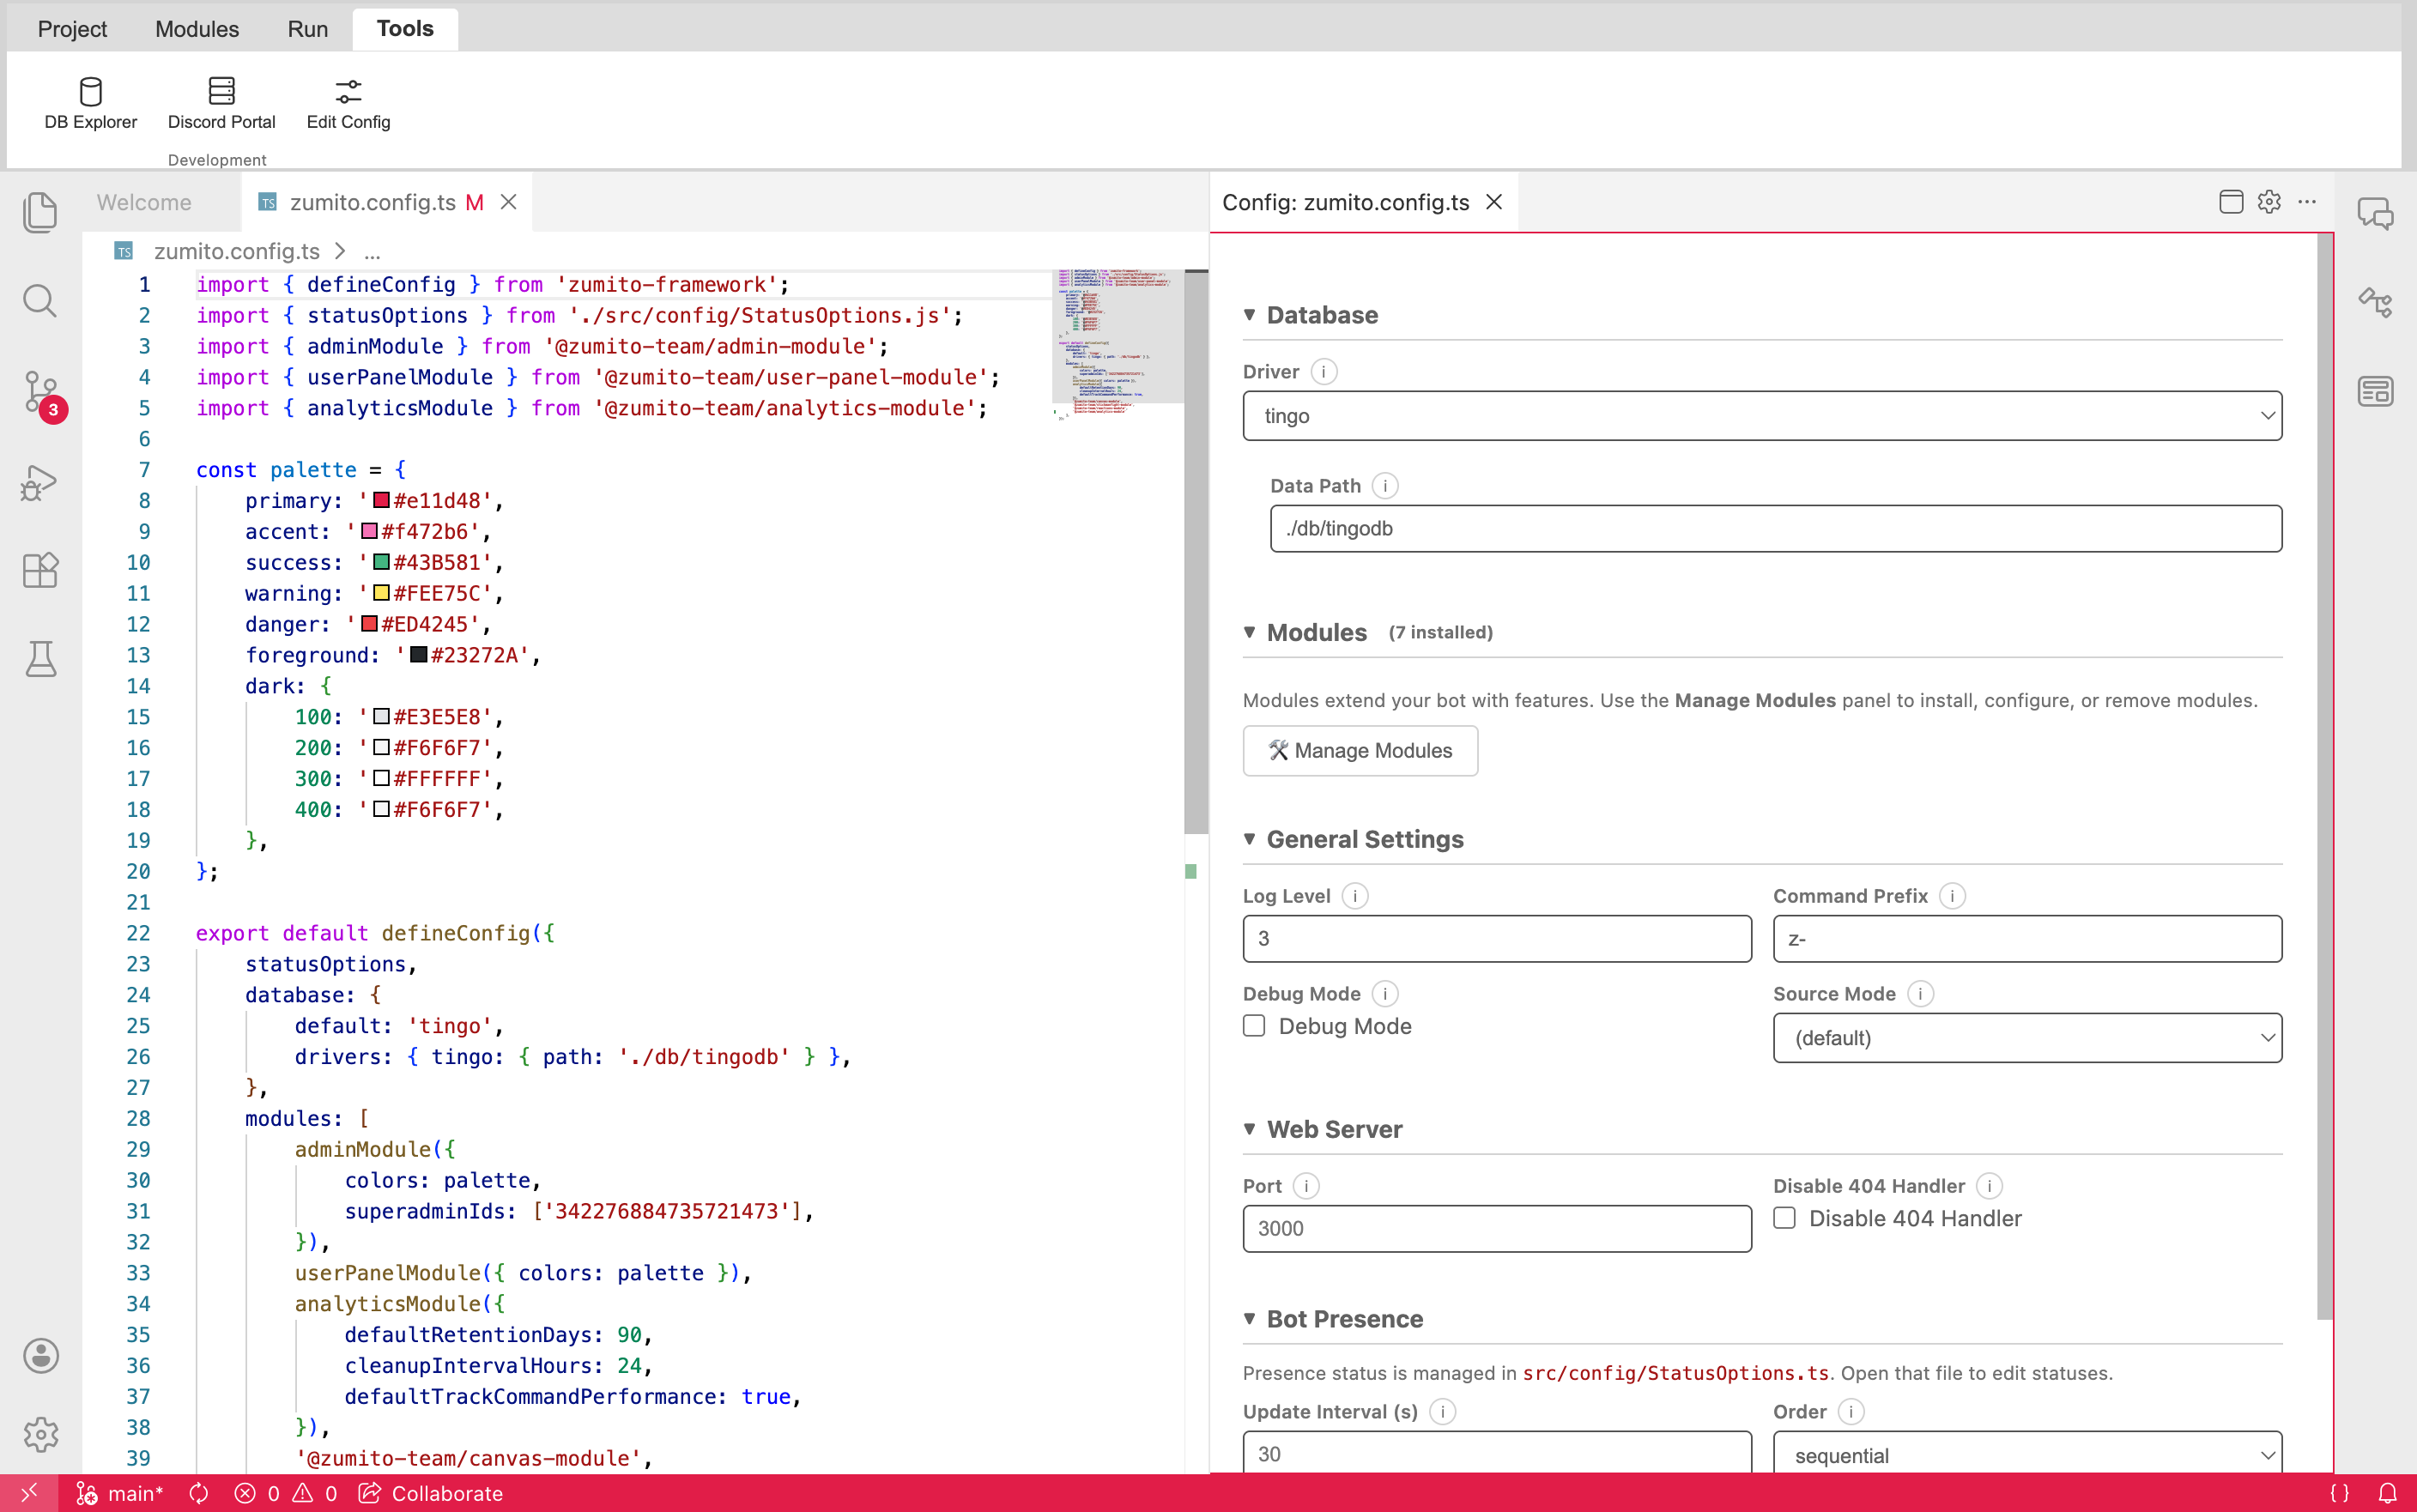Collapse the Web Server section
This screenshot has width=2417, height=1512.
(1249, 1129)
